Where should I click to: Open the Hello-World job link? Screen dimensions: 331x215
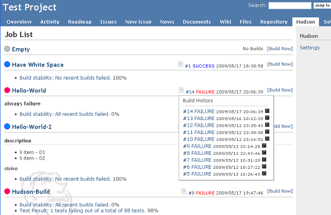tap(29, 91)
